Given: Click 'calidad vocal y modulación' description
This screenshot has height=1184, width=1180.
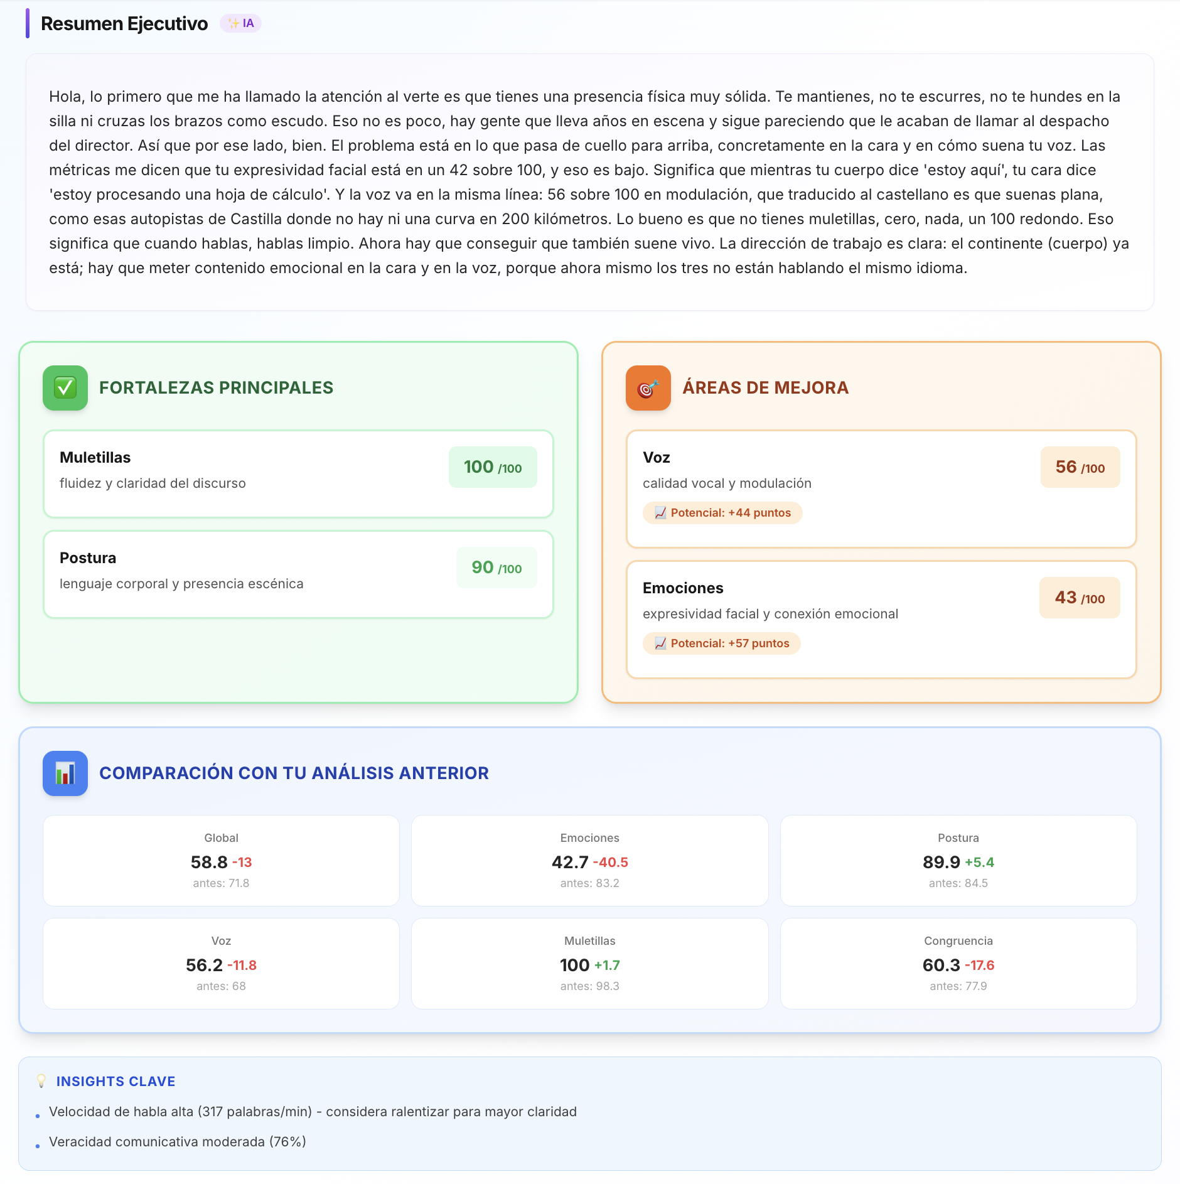Looking at the screenshot, I should click(x=727, y=483).
